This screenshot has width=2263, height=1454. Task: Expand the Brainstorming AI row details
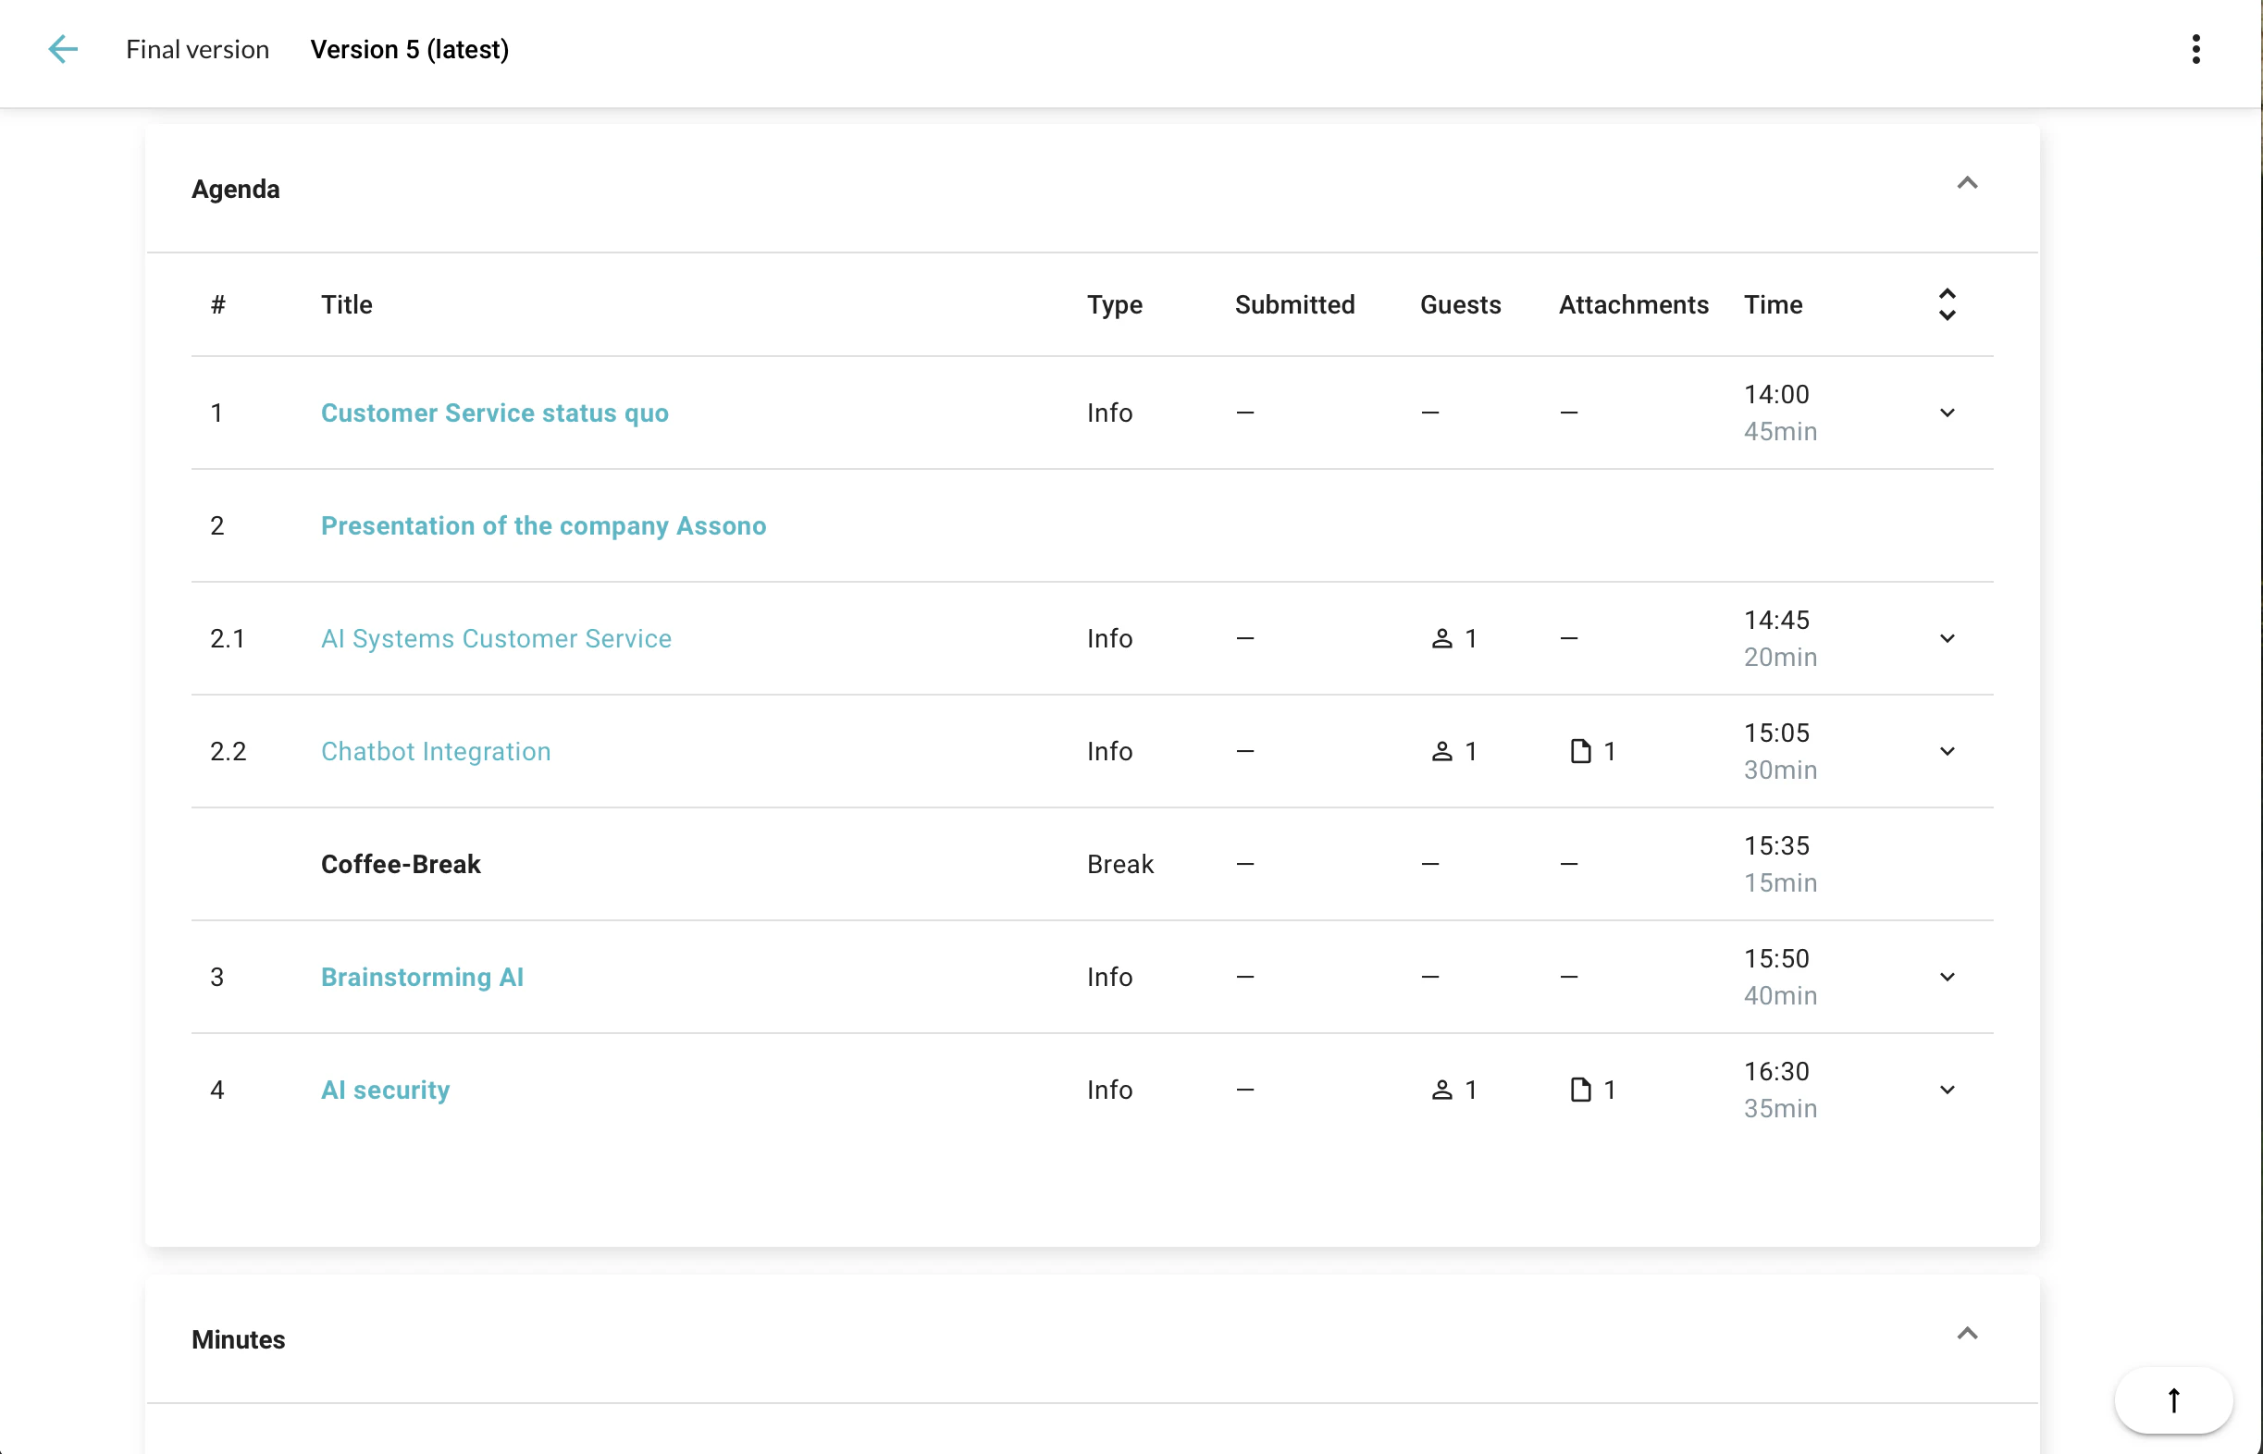pyautogui.click(x=1948, y=978)
